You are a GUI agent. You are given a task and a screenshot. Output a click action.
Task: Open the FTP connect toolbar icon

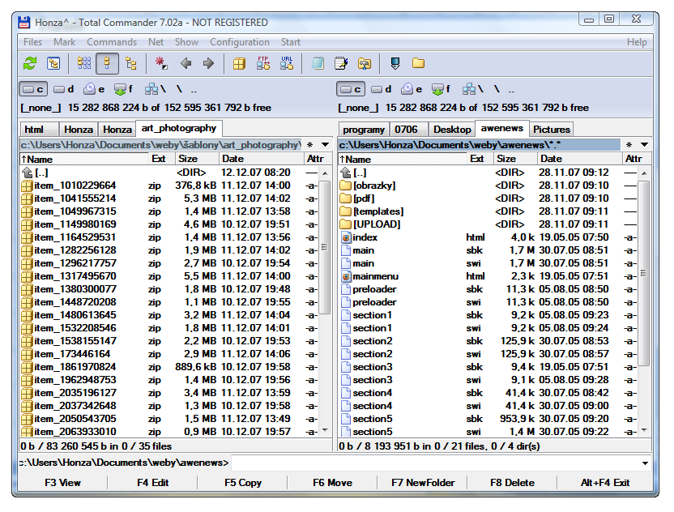263,63
